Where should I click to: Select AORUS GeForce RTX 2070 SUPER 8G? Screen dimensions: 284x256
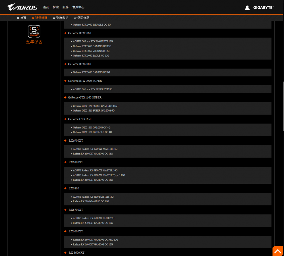[x=93, y=89]
